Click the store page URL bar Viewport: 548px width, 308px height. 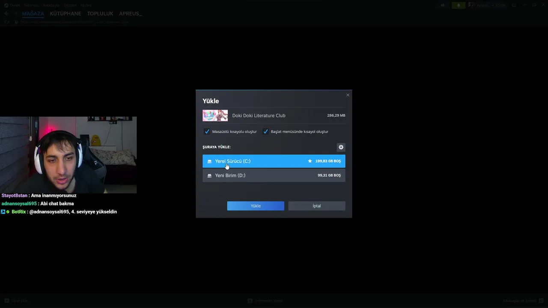(x=75, y=21)
